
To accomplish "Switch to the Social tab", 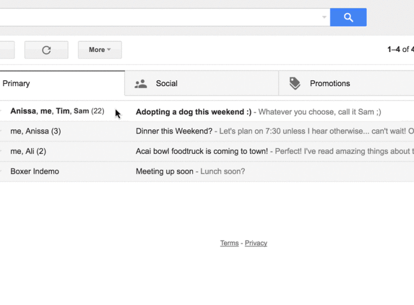I will pyautogui.click(x=201, y=84).
